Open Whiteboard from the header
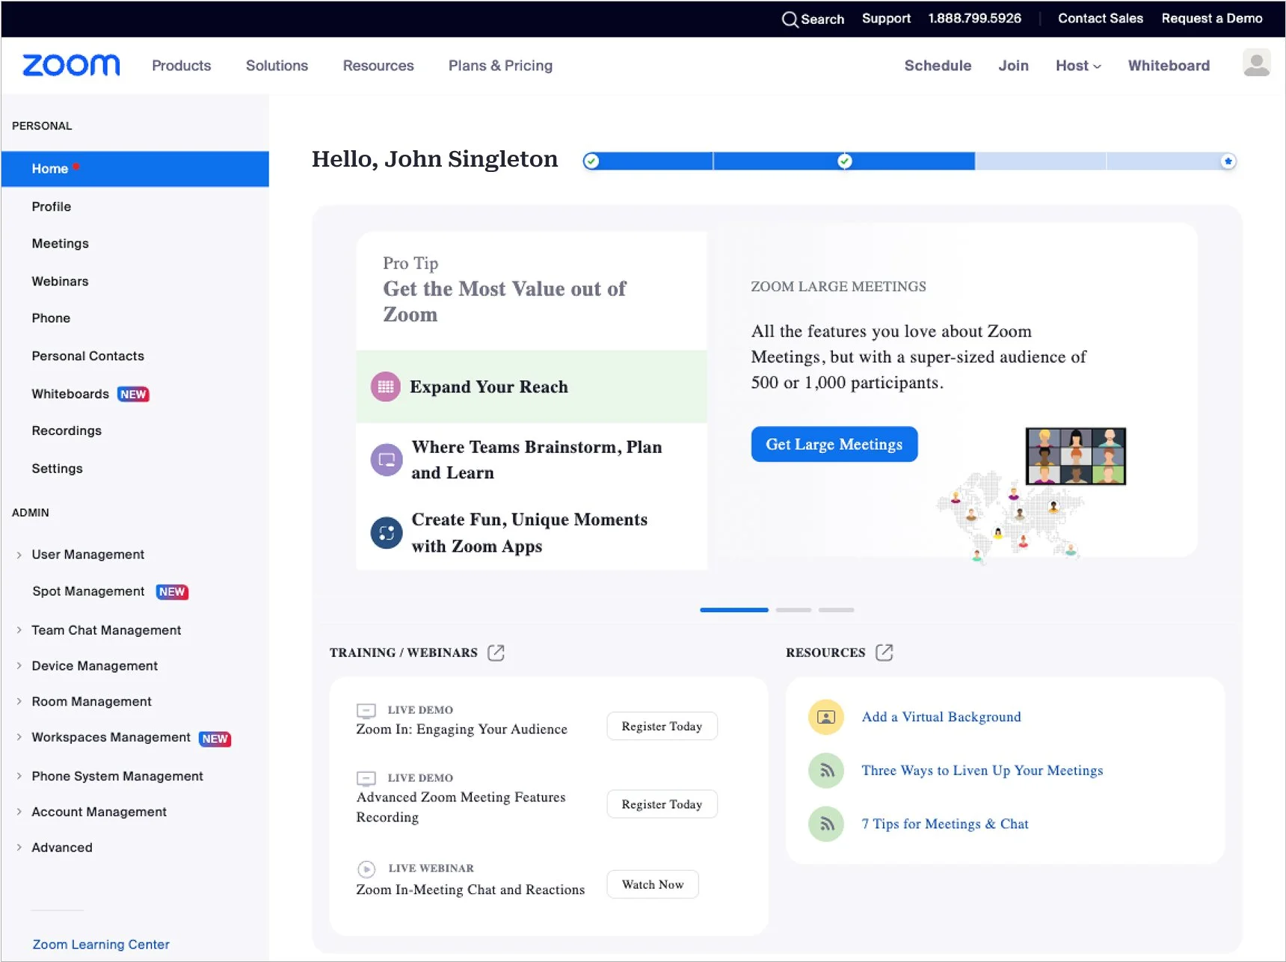1286x962 pixels. (1169, 66)
